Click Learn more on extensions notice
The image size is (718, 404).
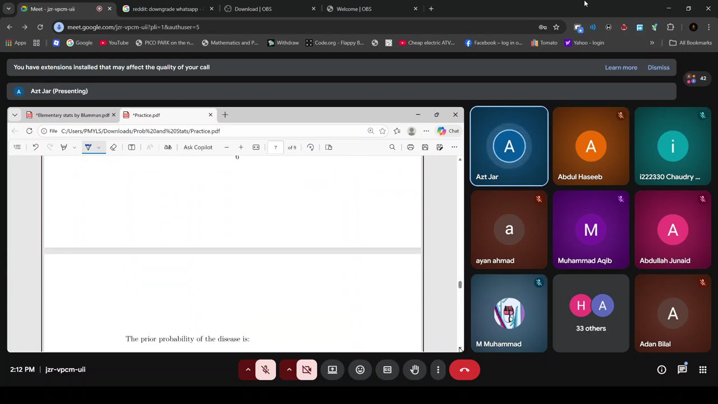point(621,67)
